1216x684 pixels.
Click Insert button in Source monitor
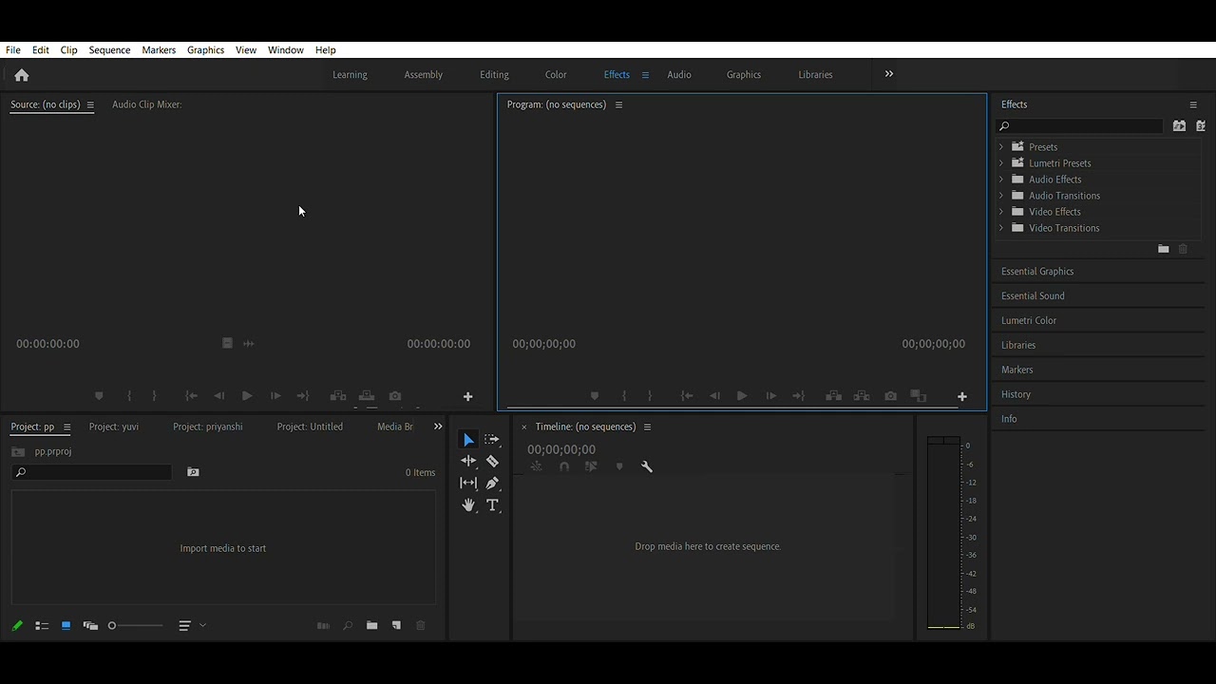point(337,396)
